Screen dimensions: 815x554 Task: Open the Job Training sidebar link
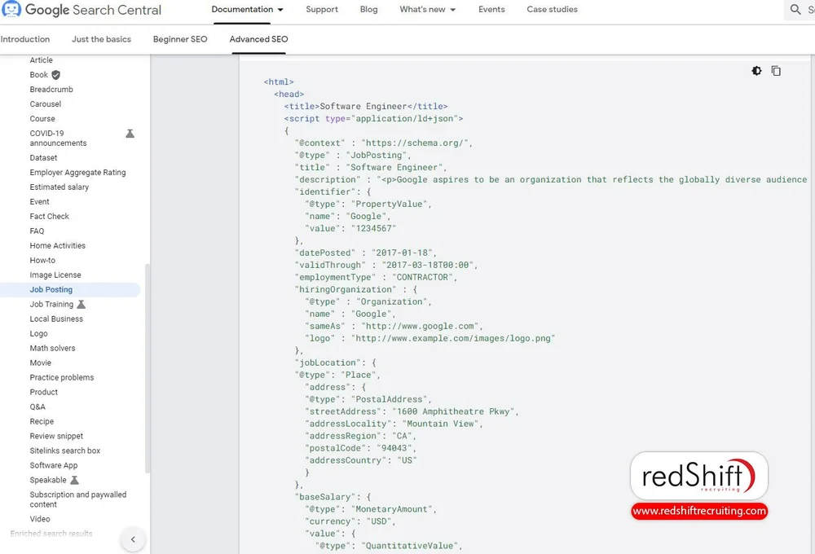click(51, 304)
